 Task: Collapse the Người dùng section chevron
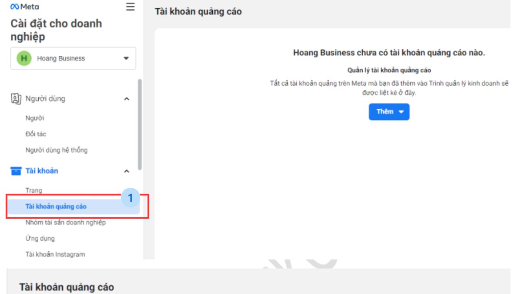[x=127, y=99]
